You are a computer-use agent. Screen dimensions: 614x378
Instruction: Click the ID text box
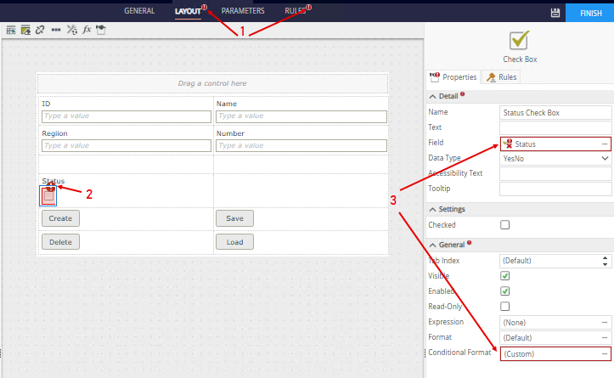[x=127, y=116]
